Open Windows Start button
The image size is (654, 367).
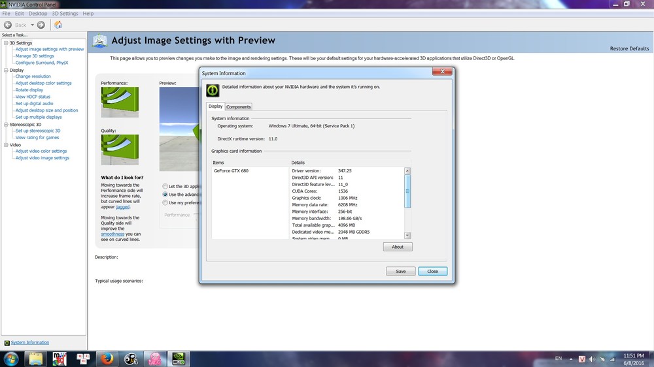click(x=10, y=359)
